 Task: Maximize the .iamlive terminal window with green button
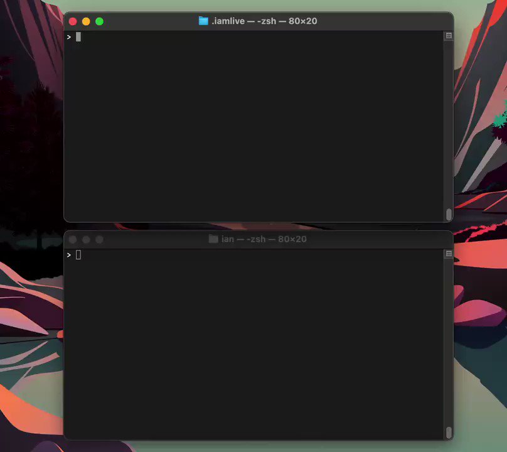tap(100, 21)
